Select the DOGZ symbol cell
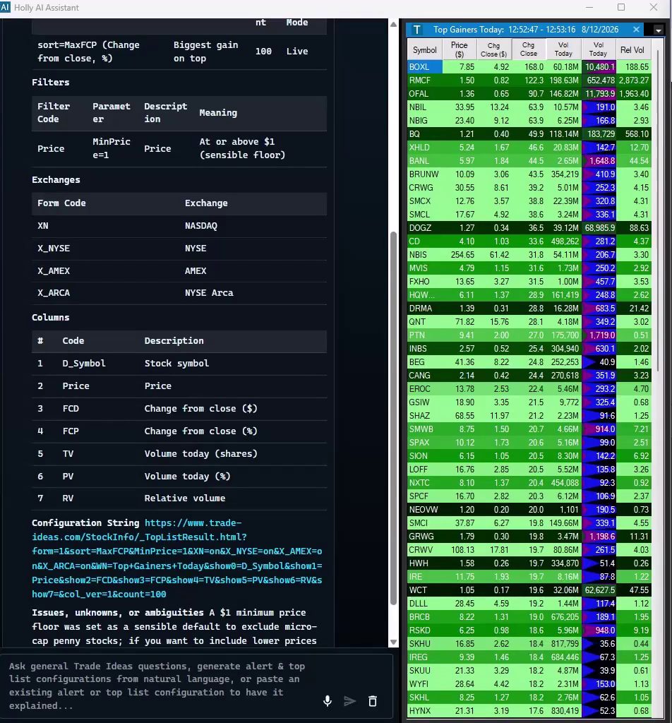 424,228
